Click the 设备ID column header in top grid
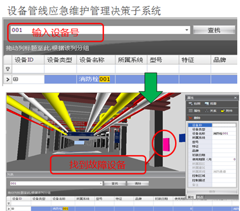This screenshot has width=240, height=211. [x=28, y=60]
